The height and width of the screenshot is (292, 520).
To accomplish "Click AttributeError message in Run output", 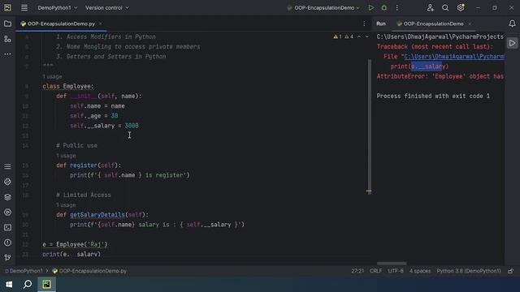I will tap(440, 76).
